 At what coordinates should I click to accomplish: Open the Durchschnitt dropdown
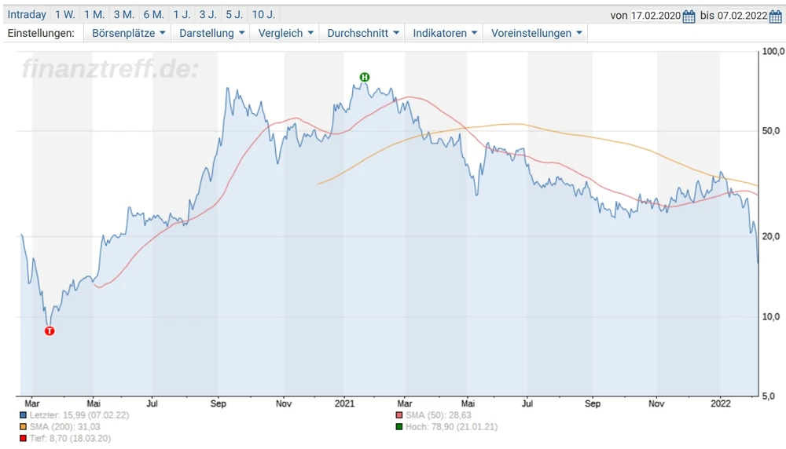[363, 33]
